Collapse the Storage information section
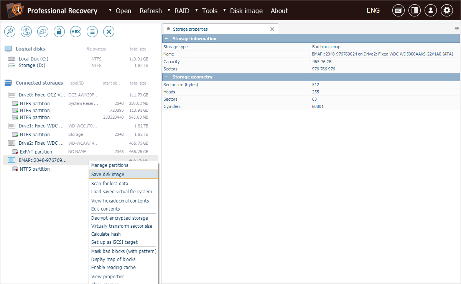This screenshot has width=461, height=284. click(x=166, y=39)
